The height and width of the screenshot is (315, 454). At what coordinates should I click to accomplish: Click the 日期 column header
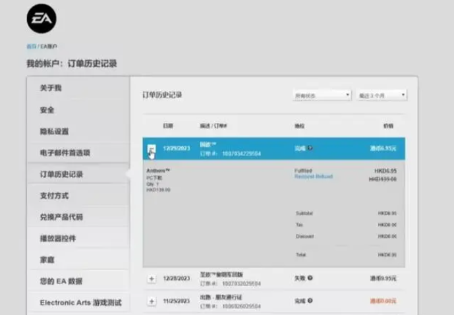(168, 126)
